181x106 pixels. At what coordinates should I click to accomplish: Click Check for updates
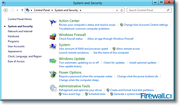click(x=114, y=63)
